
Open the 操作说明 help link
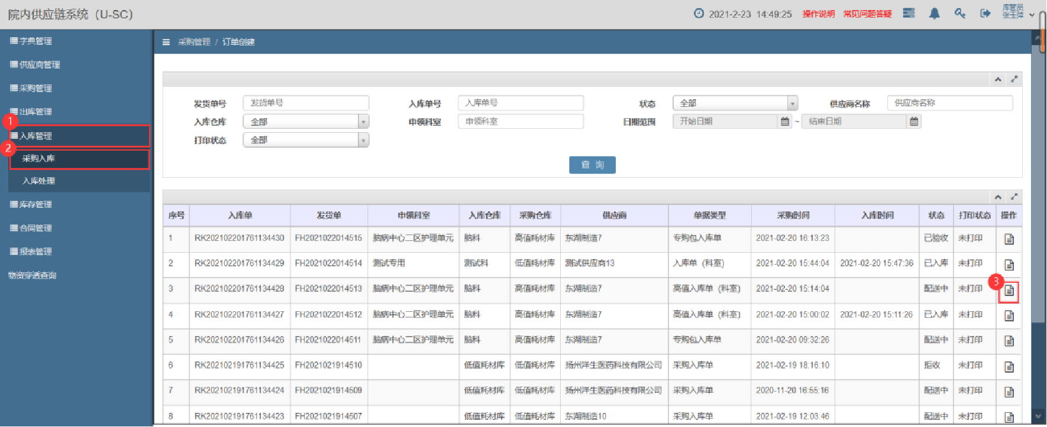coord(818,14)
